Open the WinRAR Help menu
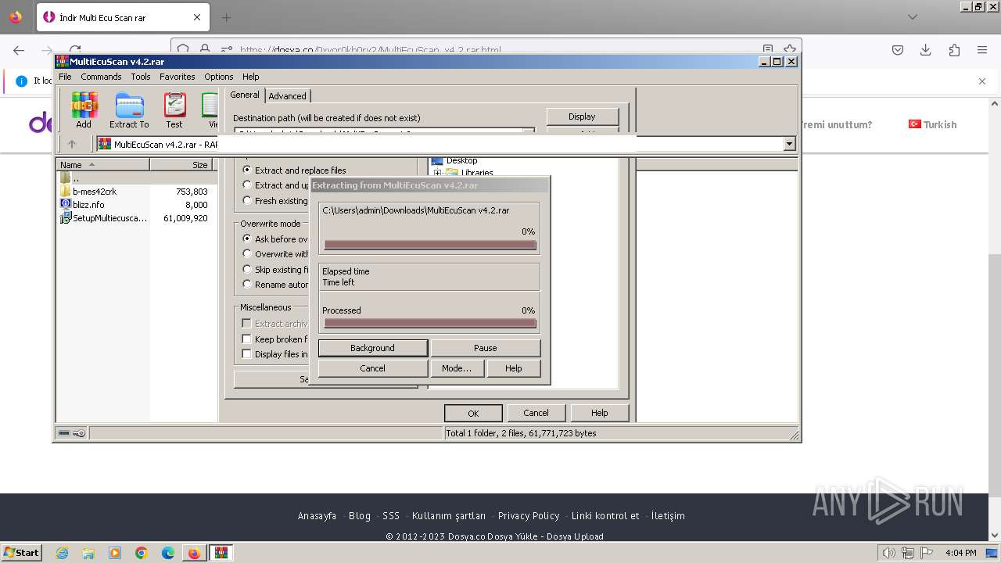 250,77
